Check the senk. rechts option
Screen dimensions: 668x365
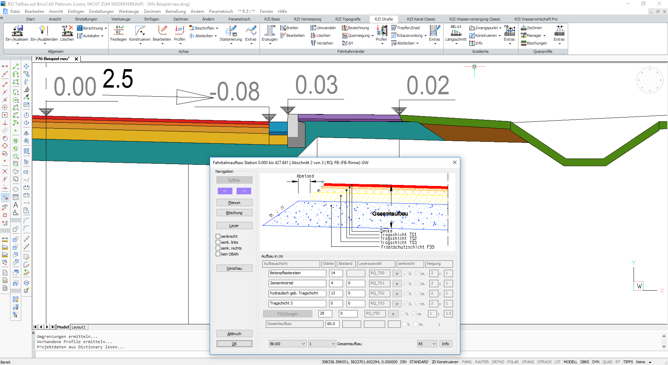pos(218,248)
